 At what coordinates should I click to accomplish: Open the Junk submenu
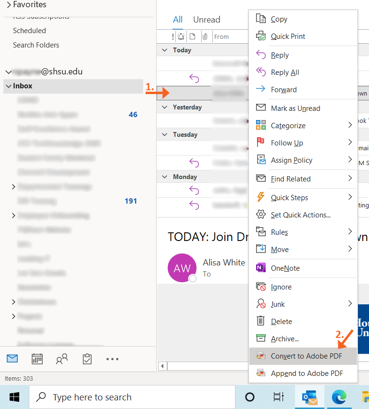(x=278, y=304)
